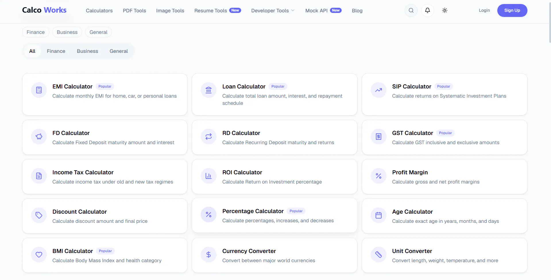Open the Loan Calculator title
The width and height of the screenshot is (551, 280).
tap(244, 86)
